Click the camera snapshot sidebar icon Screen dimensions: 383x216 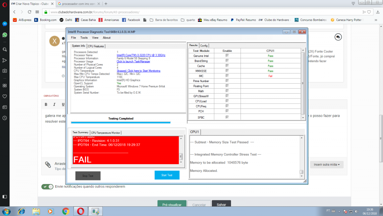[x=5, y=71]
